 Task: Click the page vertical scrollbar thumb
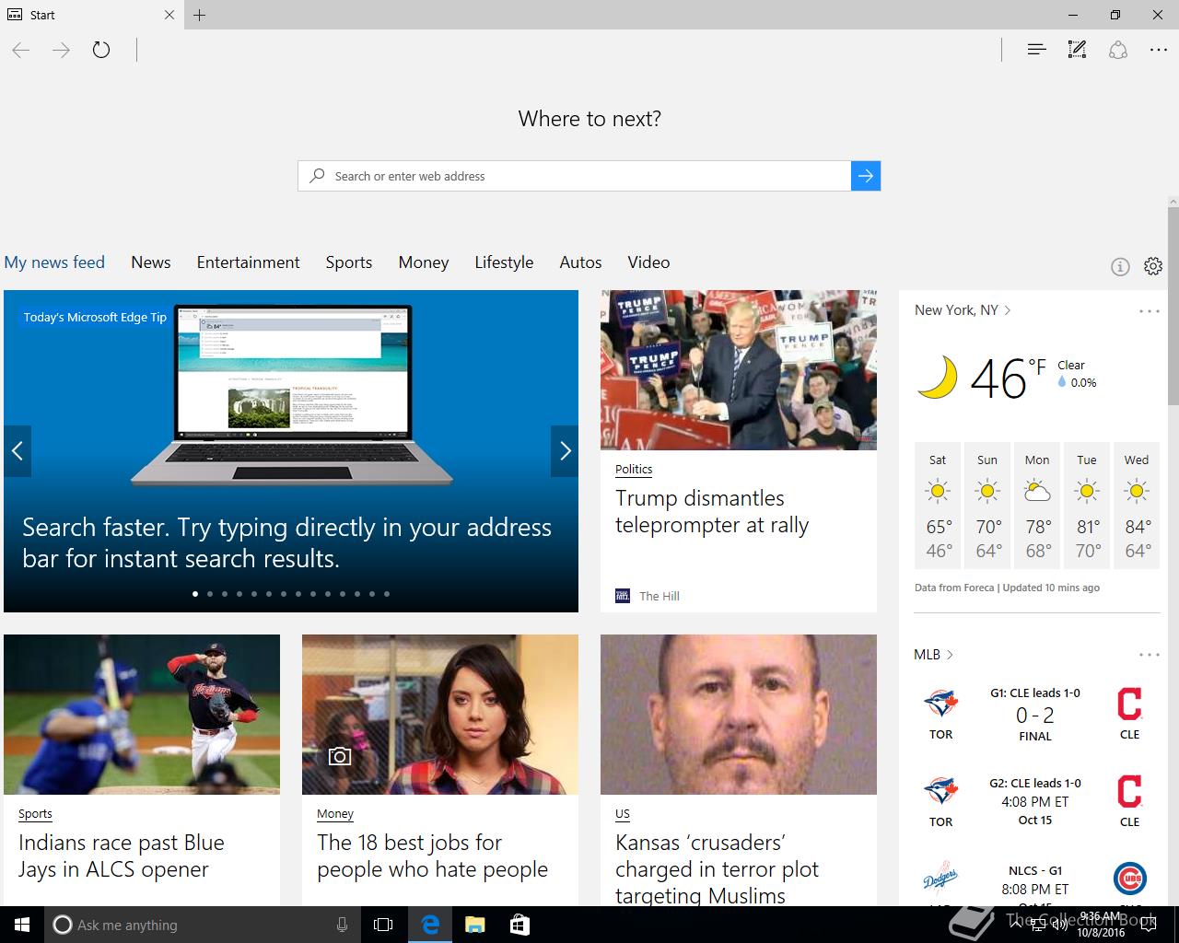[1173, 306]
